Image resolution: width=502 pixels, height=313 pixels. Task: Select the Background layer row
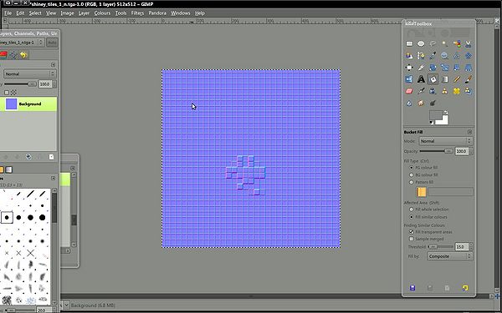pos(28,104)
